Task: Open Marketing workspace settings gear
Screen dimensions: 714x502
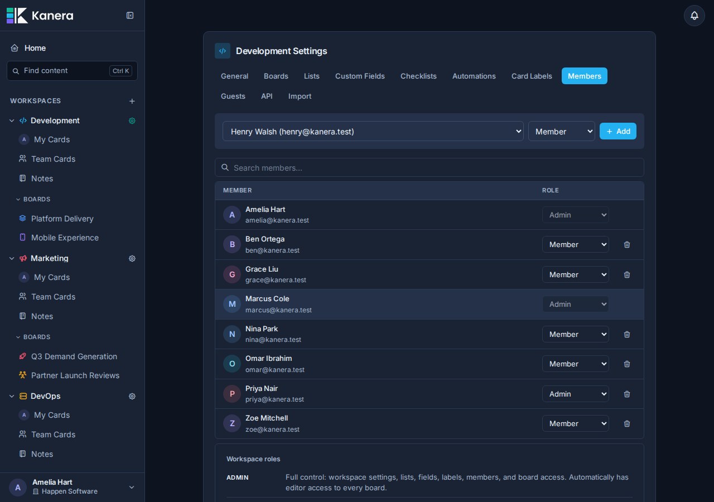Action: (132, 258)
